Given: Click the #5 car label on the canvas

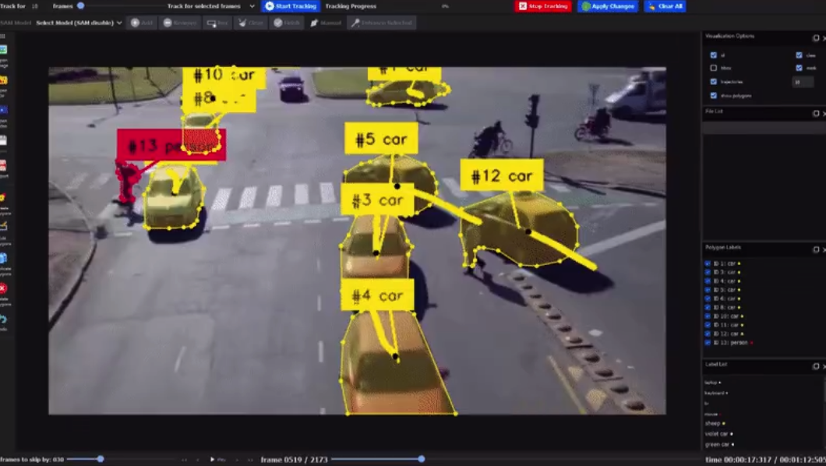Looking at the screenshot, I should tap(381, 139).
